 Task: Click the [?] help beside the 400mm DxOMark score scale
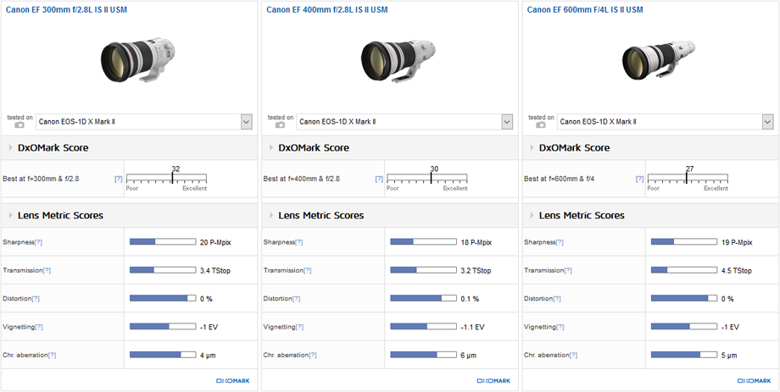pos(379,179)
